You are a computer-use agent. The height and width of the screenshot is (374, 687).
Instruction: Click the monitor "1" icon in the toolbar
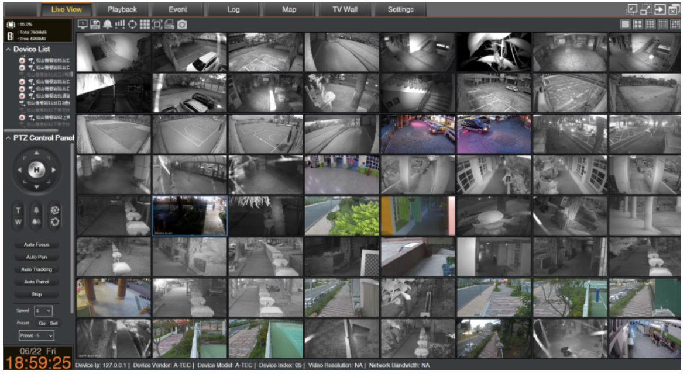pos(83,25)
